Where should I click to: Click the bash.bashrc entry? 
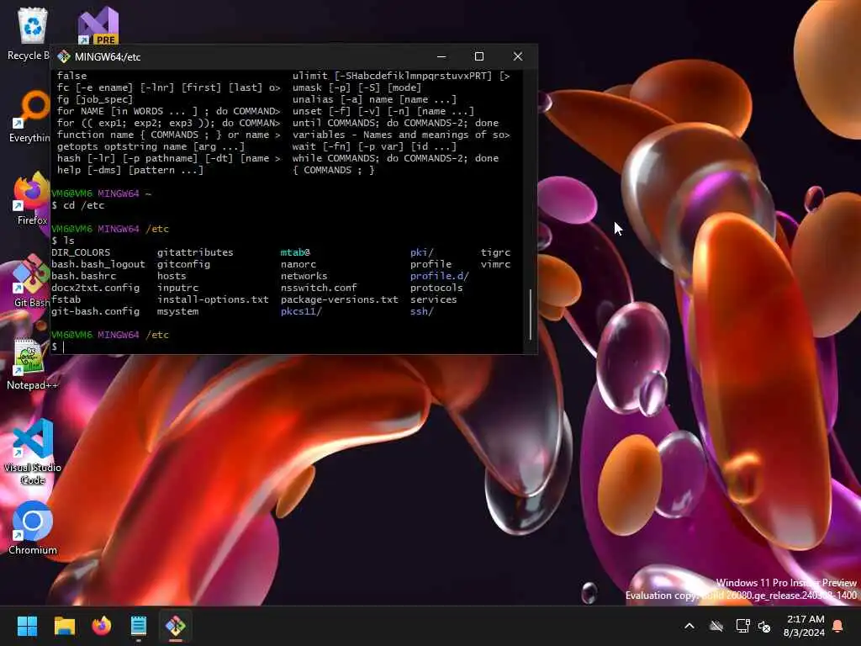coord(83,276)
